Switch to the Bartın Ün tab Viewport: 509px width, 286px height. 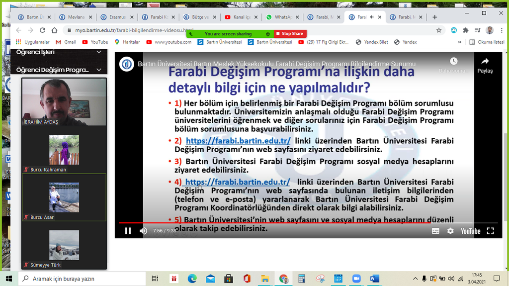pyautogui.click(x=35, y=17)
